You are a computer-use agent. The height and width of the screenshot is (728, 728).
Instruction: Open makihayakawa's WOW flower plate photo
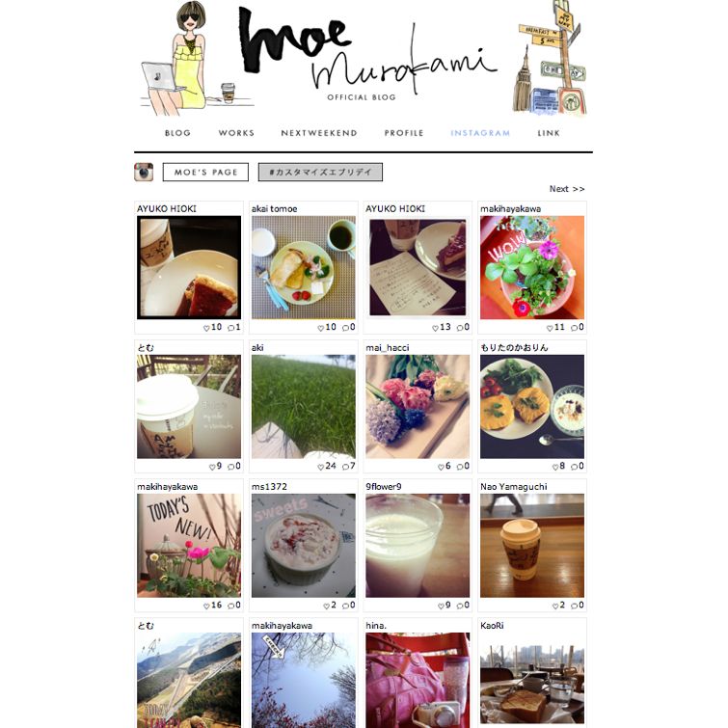(532, 267)
